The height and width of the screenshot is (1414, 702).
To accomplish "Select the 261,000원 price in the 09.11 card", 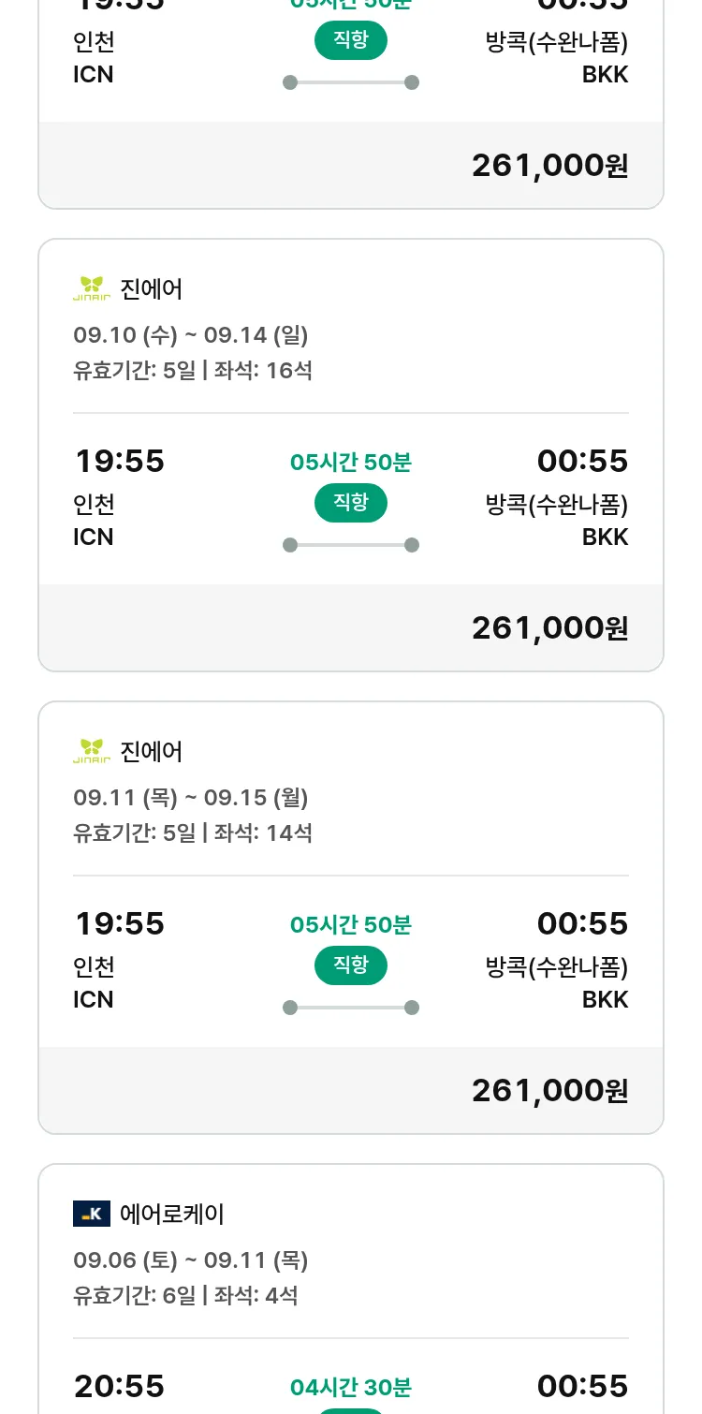I will [x=549, y=1090].
